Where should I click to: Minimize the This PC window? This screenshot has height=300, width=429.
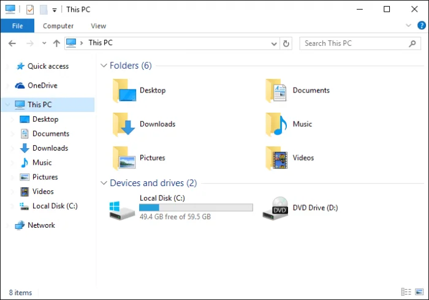tap(360, 10)
